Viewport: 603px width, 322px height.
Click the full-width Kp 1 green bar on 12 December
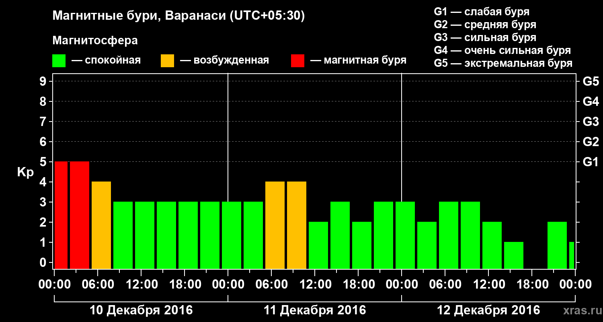tap(514, 255)
